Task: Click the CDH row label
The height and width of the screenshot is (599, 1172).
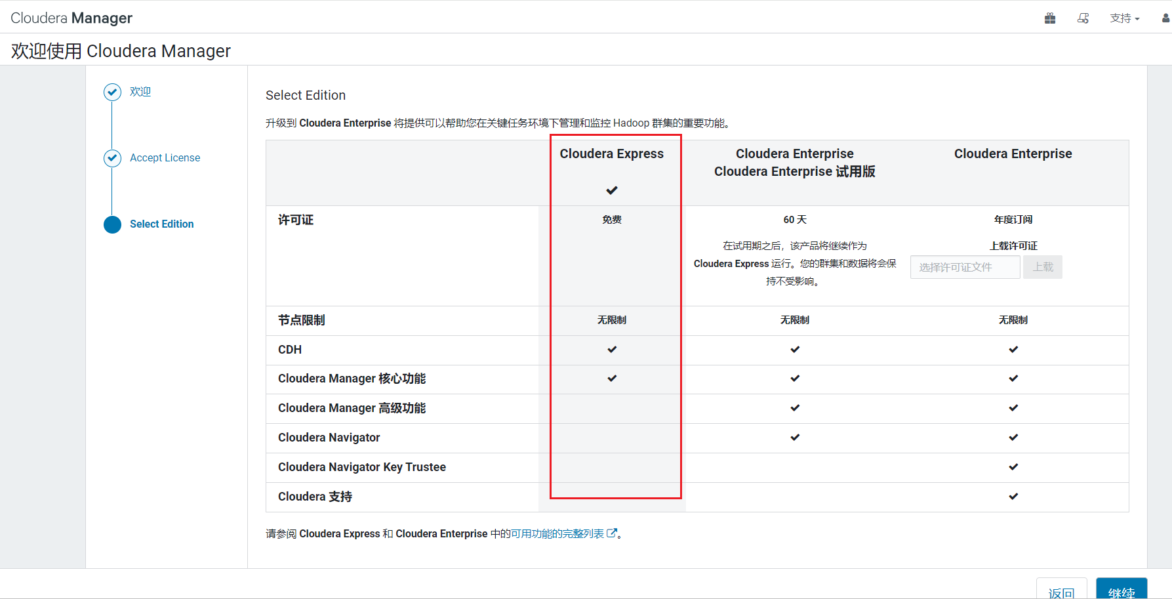Action: [x=290, y=350]
